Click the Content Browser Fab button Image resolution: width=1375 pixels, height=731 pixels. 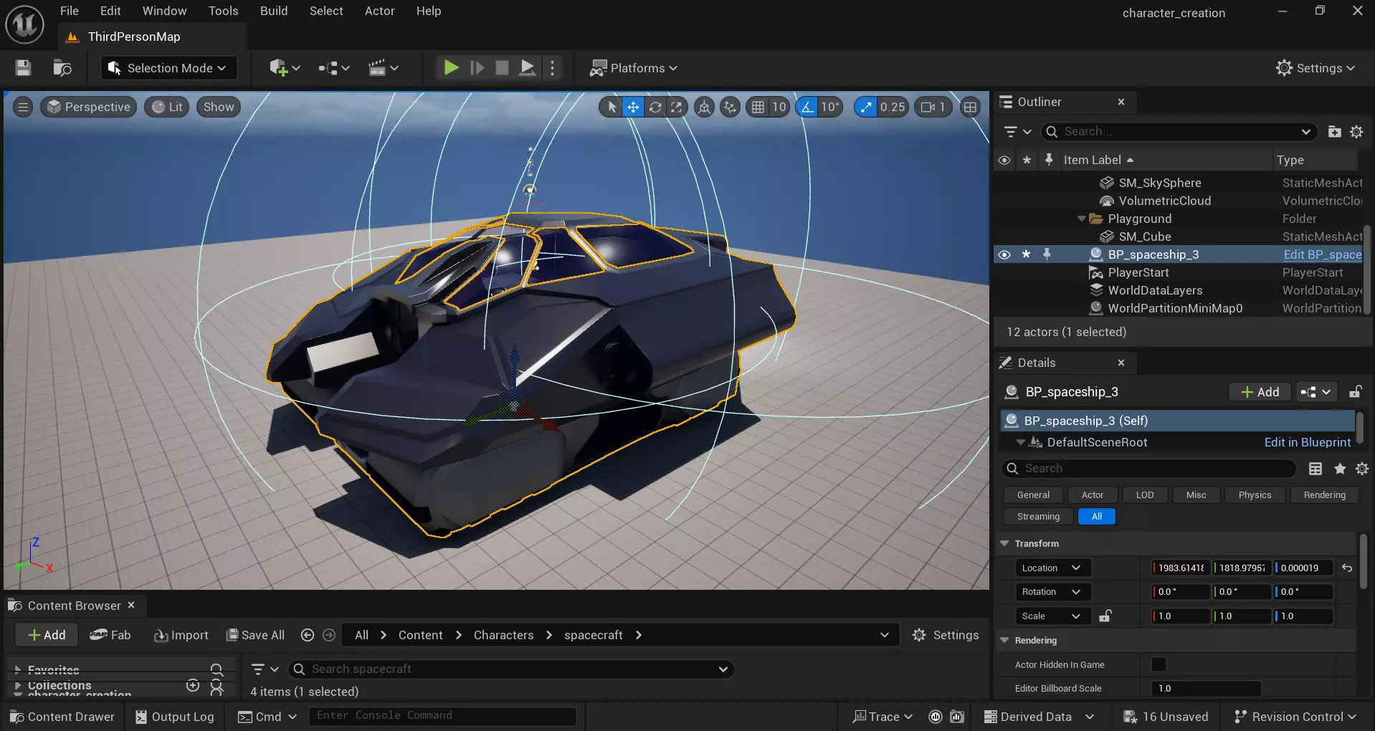click(110, 635)
